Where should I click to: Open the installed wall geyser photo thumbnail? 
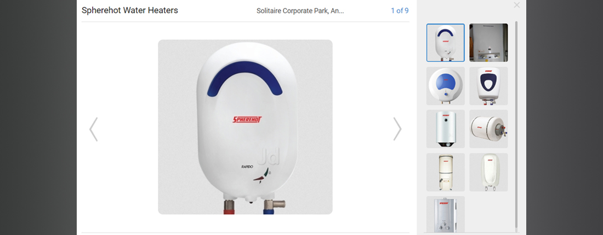[x=488, y=43]
